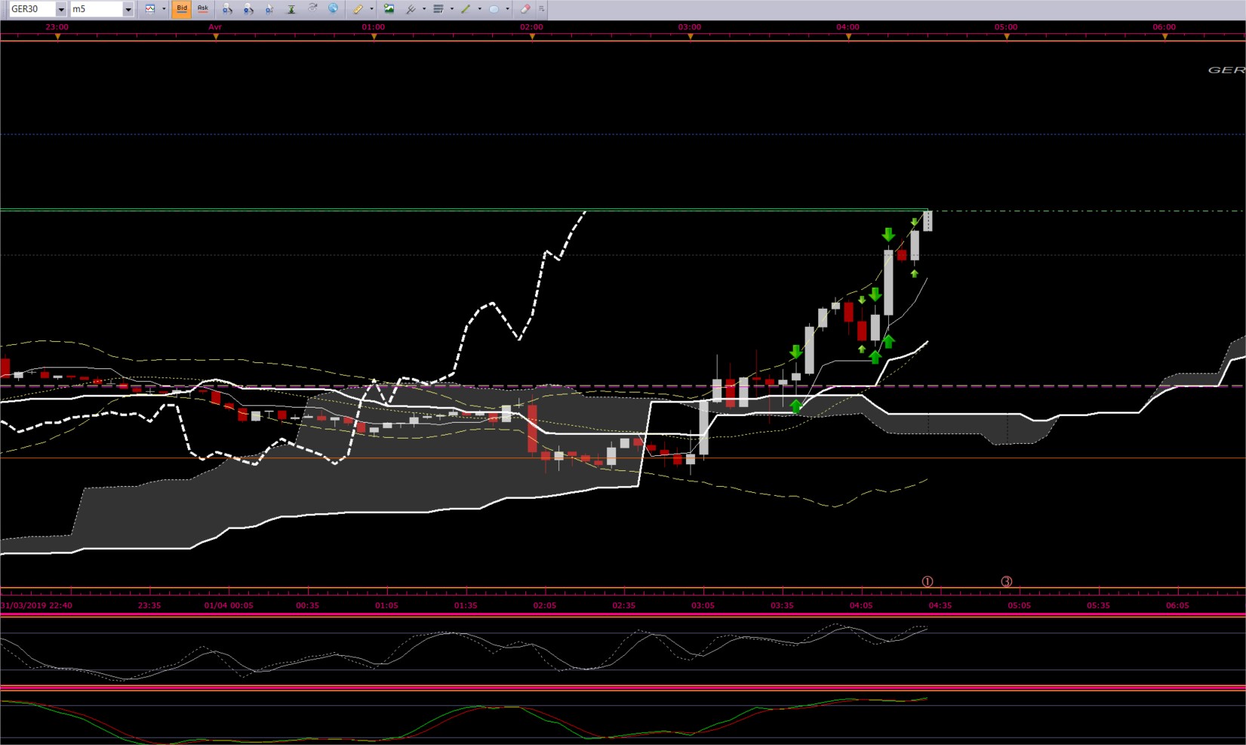The height and width of the screenshot is (745, 1246).
Task: Click the 04:00 time marker triangle
Action: 848,36
